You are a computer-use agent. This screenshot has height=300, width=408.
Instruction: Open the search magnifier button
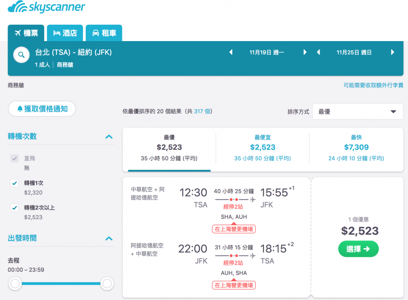pos(22,55)
